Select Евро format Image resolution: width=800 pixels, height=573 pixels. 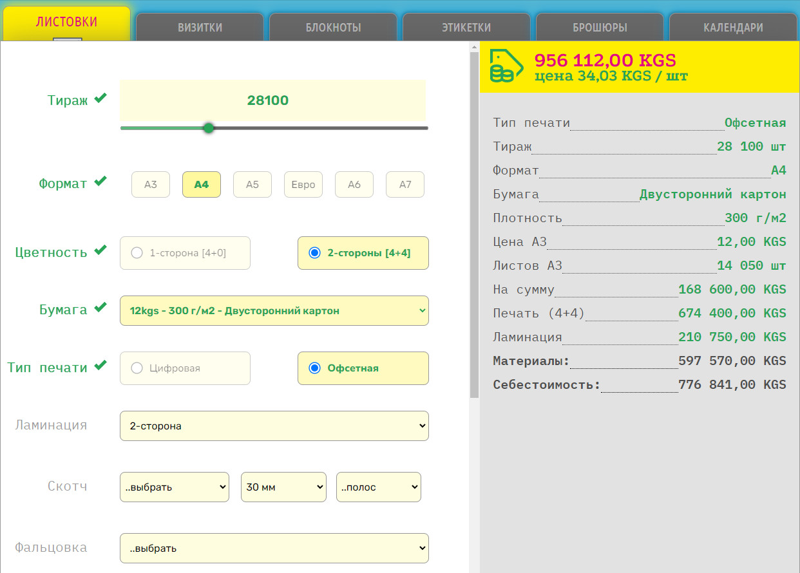click(x=303, y=185)
